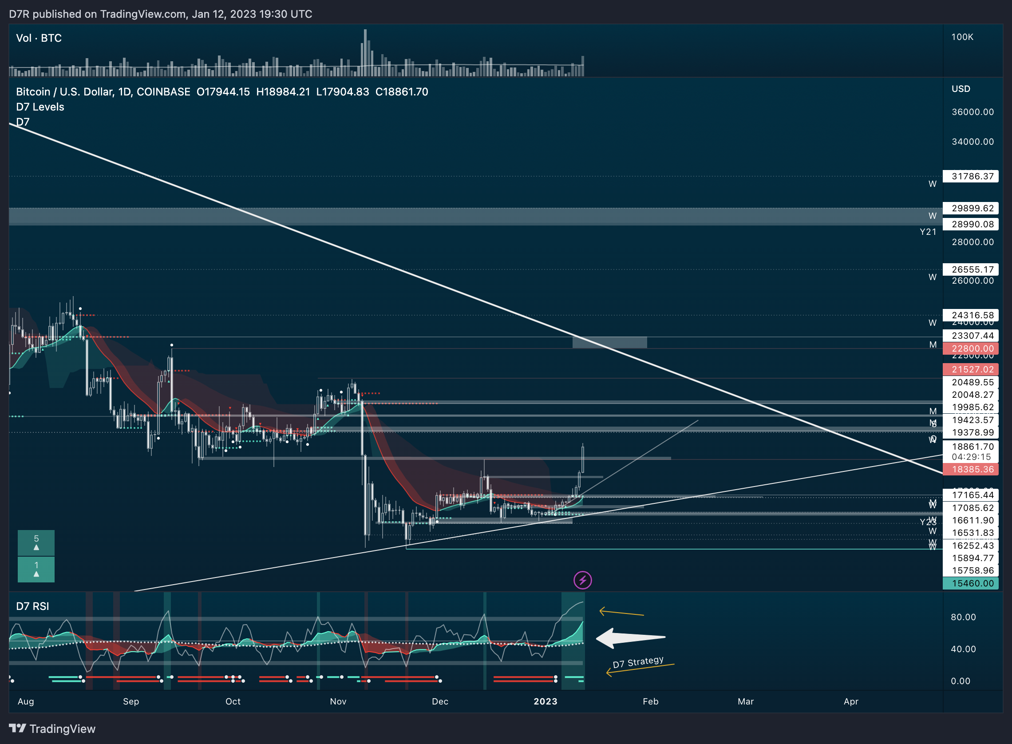Click the 17165.44 price level label

pos(970,495)
